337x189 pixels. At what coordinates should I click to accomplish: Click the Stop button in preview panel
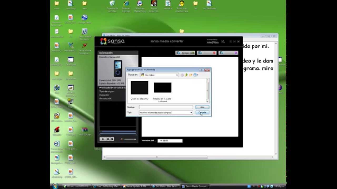pyautogui.click(x=112, y=139)
